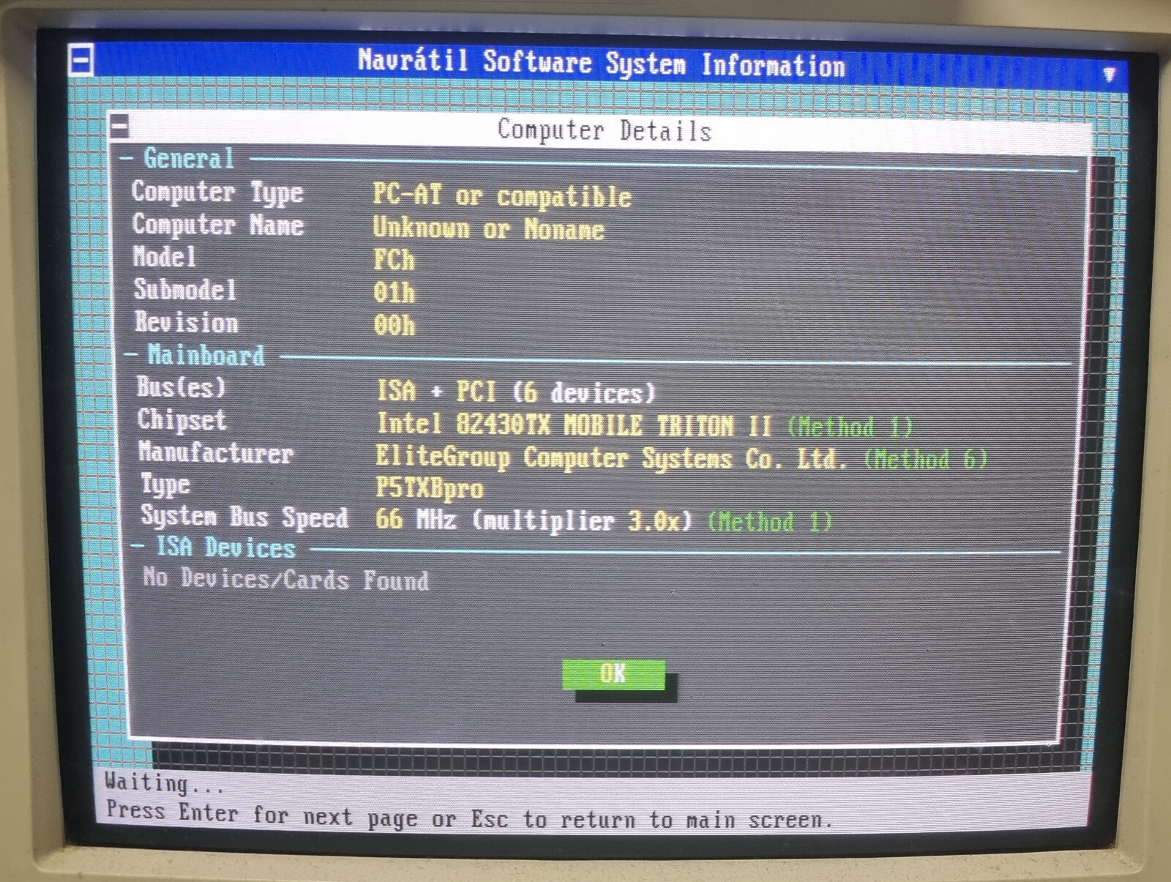Viewport: 1171px width, 882px height.
Task: Click the mainboard type 'P5TXBpro'
Action: point(429,487)
